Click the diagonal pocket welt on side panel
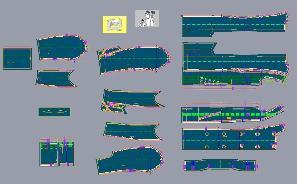 click(210, 115)
